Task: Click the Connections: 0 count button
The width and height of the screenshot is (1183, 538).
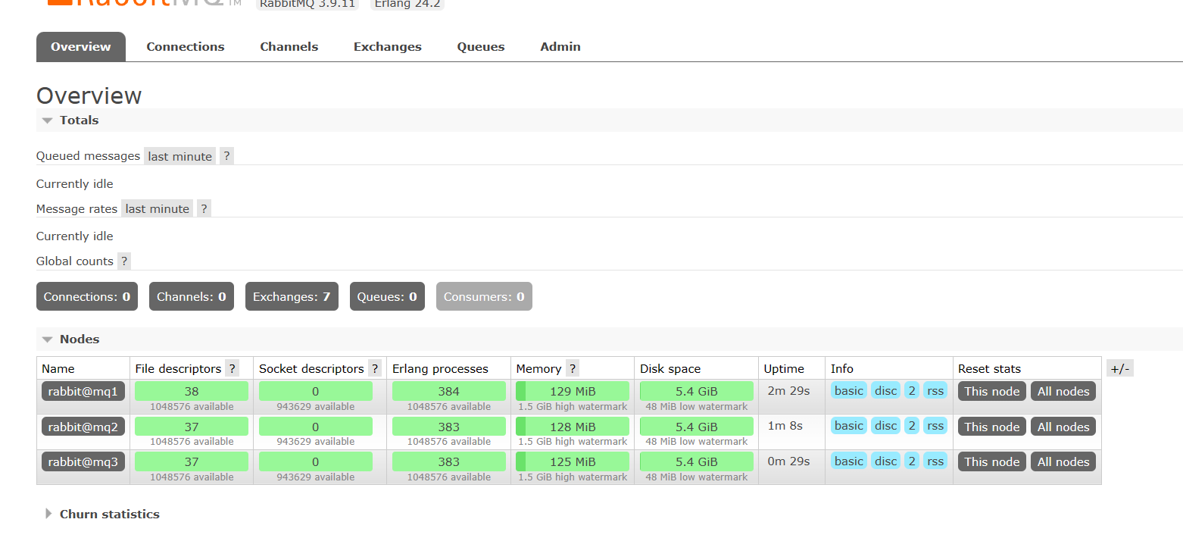Action: 87,296
